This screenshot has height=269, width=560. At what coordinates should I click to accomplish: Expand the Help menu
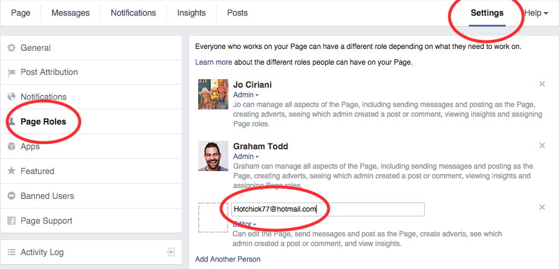pyautogui.click(x=536, y=13)
